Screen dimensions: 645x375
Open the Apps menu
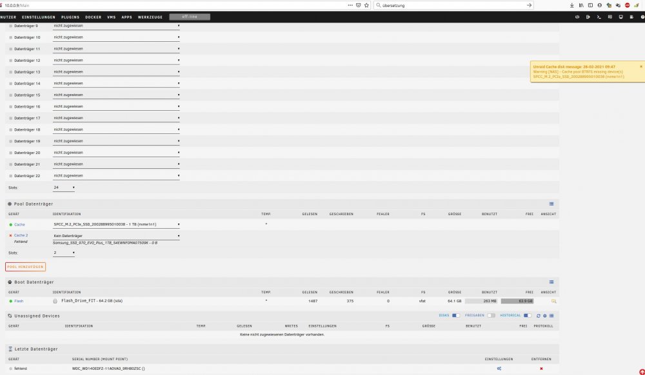coord(126,17)
